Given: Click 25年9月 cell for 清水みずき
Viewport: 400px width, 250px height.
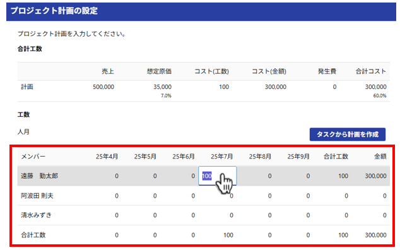Looking at the screenshot, I should coord(308,215).
